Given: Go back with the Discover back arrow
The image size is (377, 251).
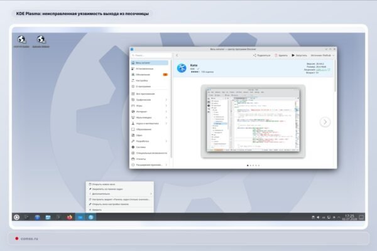Looking at the screenshot, I should click(x=177, y=55).
